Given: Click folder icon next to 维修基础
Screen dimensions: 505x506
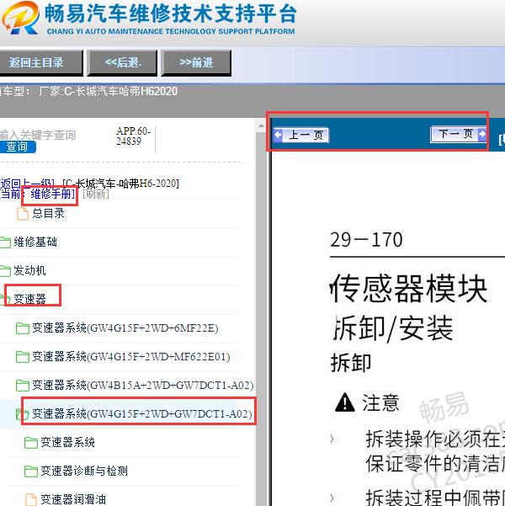Looking at the screenshot, I should [5, 242].
